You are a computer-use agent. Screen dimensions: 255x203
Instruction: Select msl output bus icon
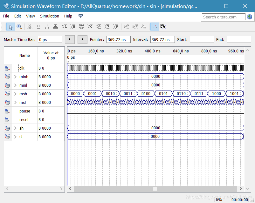[8, 102]
